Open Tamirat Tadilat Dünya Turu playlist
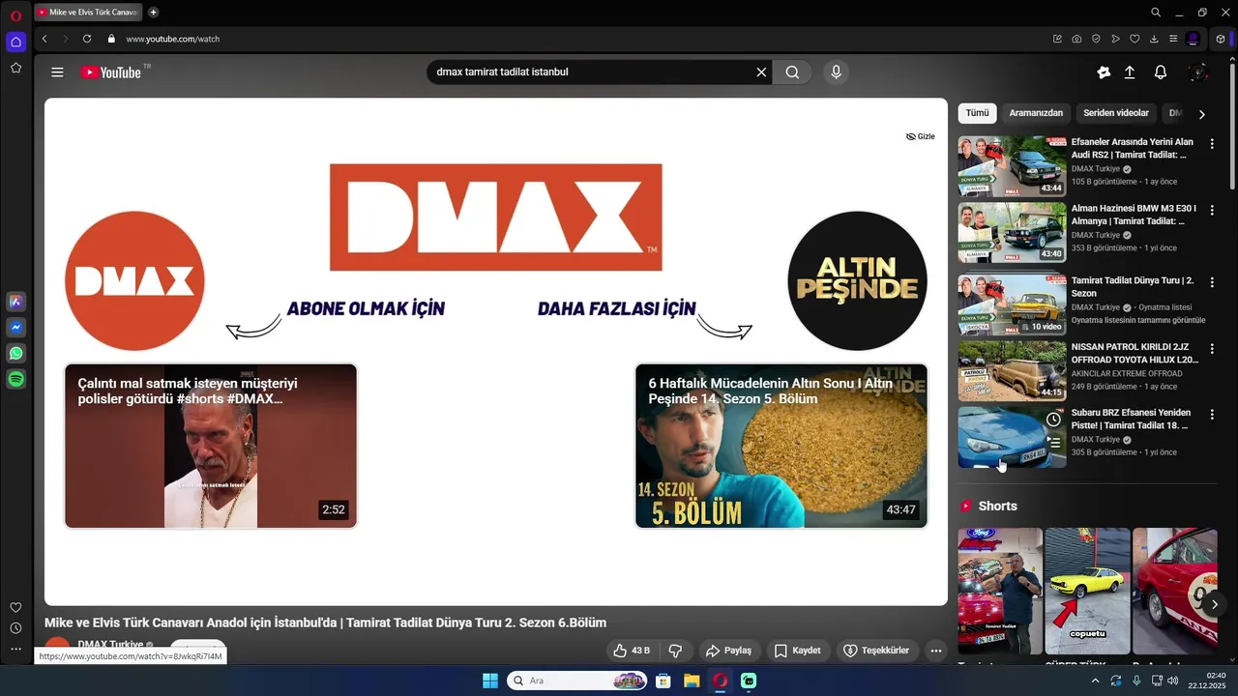1238x696 pixels. point(1133,287)
